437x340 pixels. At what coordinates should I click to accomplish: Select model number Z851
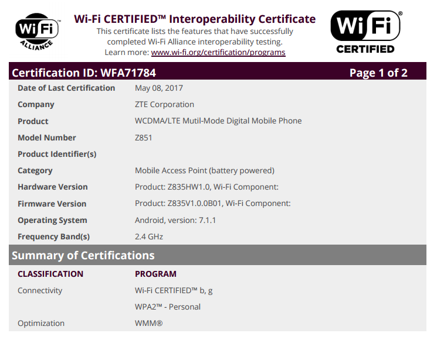[144, 138]
